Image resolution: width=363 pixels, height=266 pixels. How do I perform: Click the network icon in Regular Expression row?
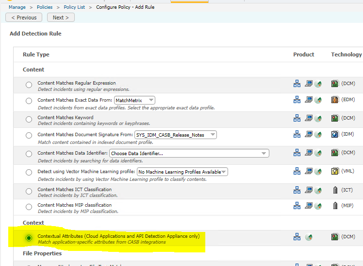(297, 84)
